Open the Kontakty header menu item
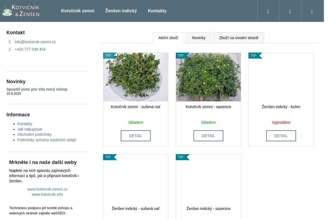This screenshot has height=219, width=328. pyautogui.click(x=157, y=11)
